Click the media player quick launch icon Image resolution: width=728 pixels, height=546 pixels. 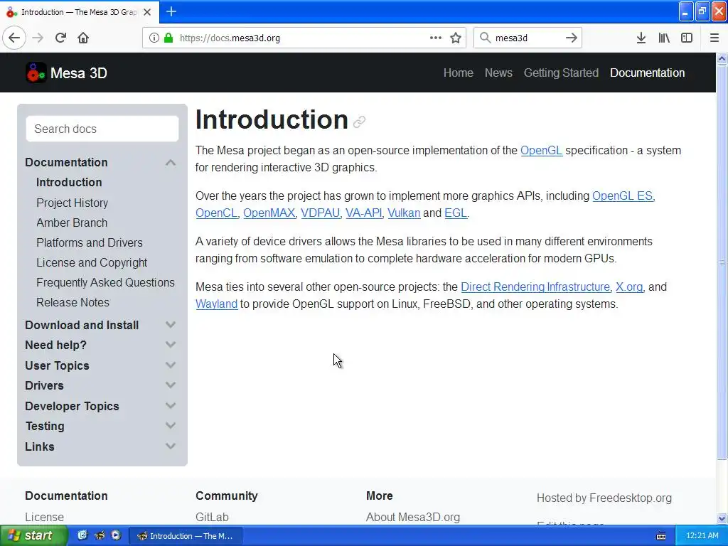116,536
